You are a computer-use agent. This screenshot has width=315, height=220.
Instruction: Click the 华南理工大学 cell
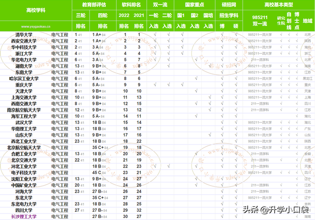pos(24,129)
